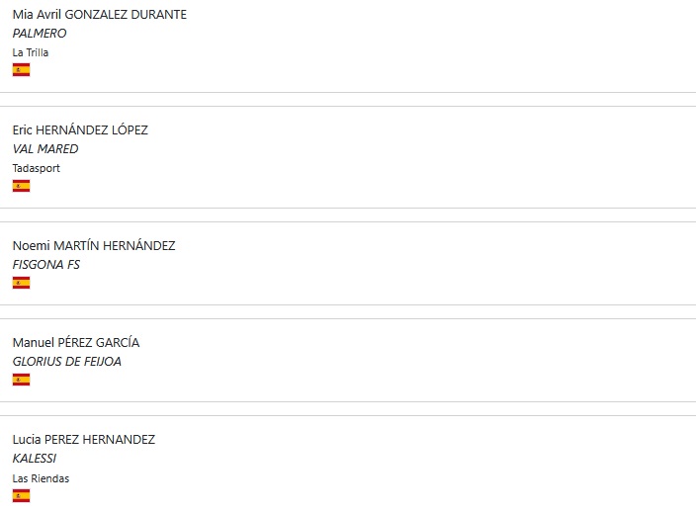Screen dimensions: 696x513
Task: Open rider Manuel PÉREZ GARCÍA
Action: point(76,342)
